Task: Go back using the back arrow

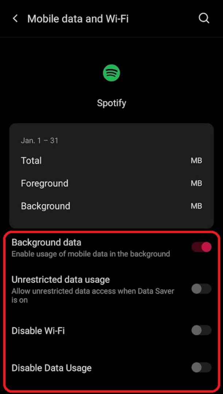Action: click(x=15, y=19)
